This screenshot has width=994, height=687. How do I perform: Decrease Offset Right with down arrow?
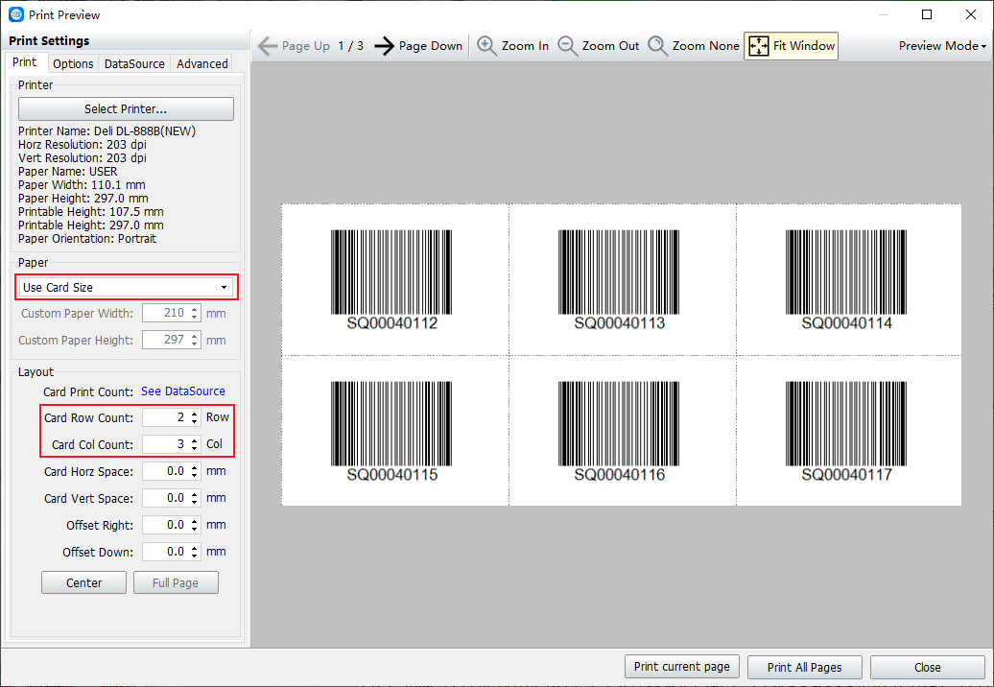click(x=195, y=530)
